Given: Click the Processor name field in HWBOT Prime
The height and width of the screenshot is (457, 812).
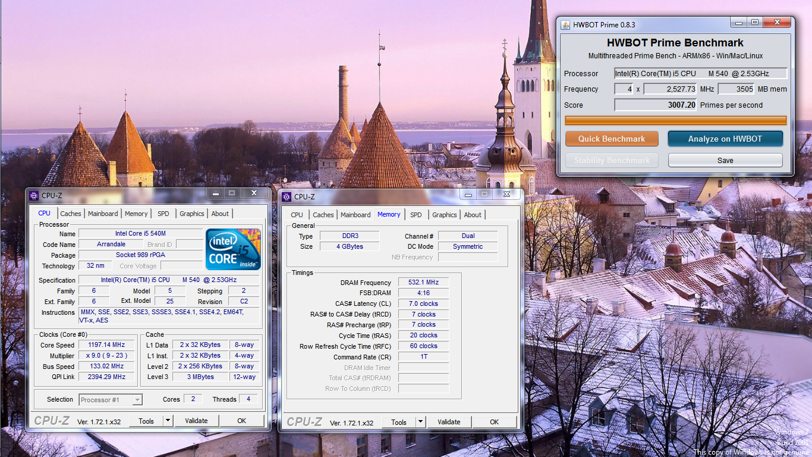Looking at the screenshot, I should click(700, 73).
